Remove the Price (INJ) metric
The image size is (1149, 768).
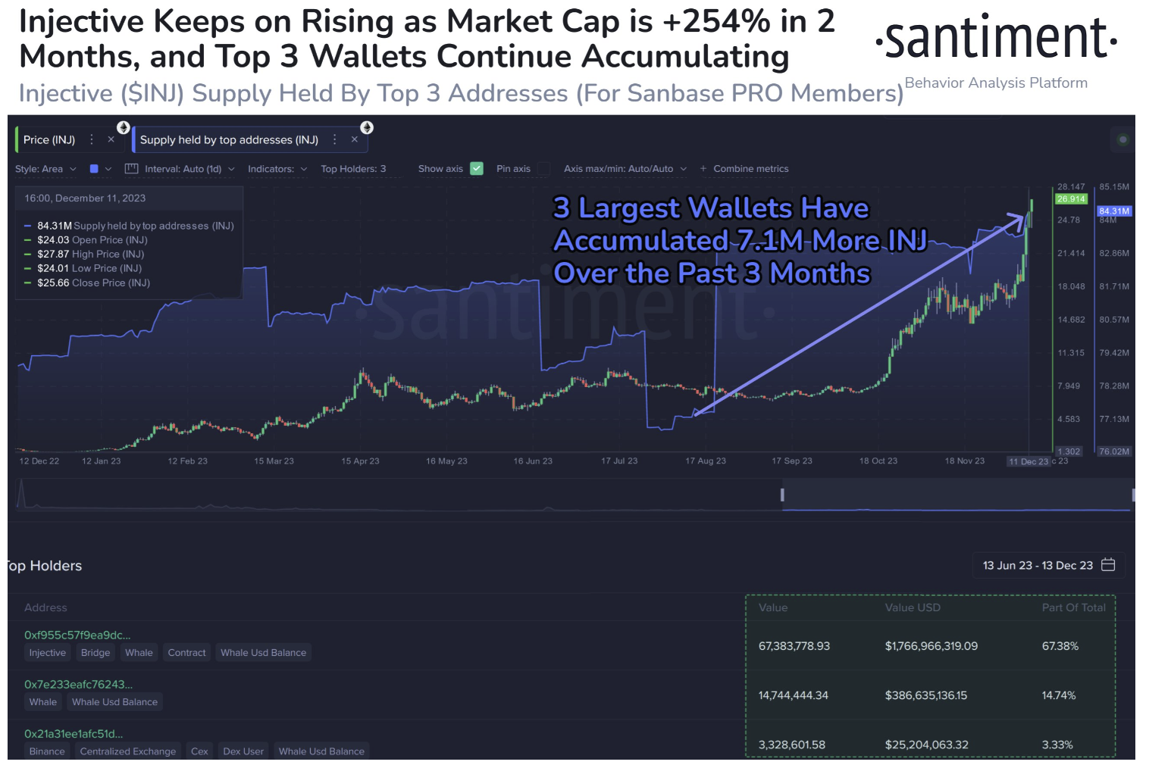(x=111, y=139)
